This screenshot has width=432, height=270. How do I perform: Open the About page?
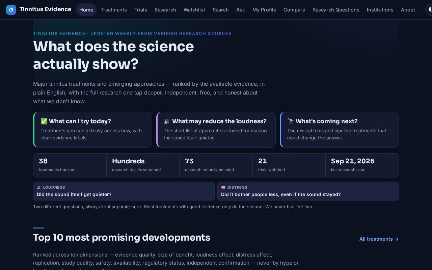408,10
